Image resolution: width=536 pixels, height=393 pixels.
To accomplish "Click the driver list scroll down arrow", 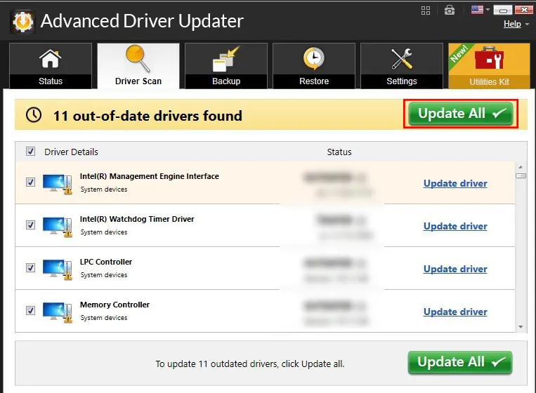I will (521, 327).
